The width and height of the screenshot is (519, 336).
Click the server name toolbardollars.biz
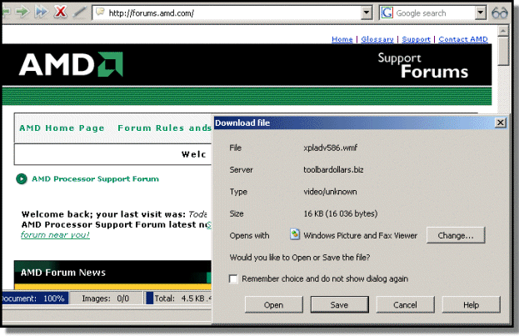(333, 169)
